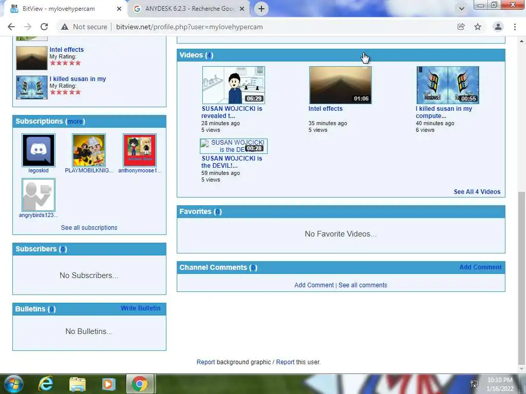Open the PLAYMOBILKNIG channel avatar
This screenshot has height=394, width=526.
[89, 150]
